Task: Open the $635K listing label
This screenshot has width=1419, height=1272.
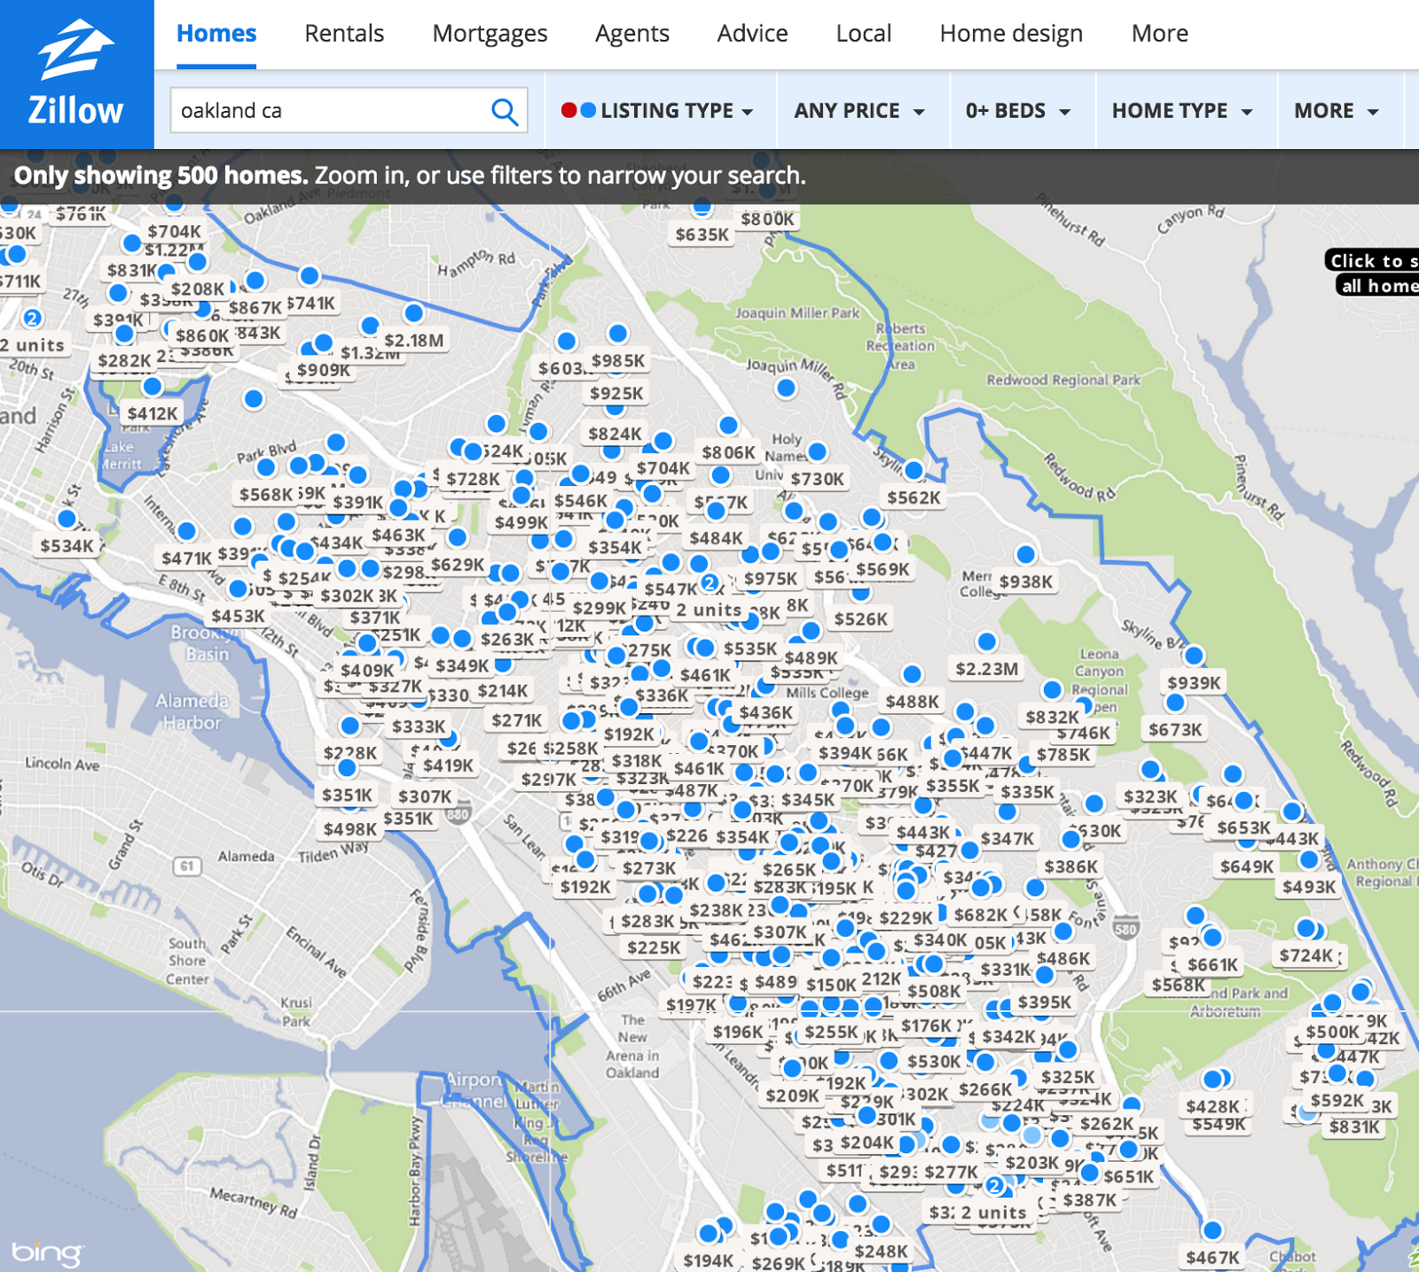Action: point(702,234)
